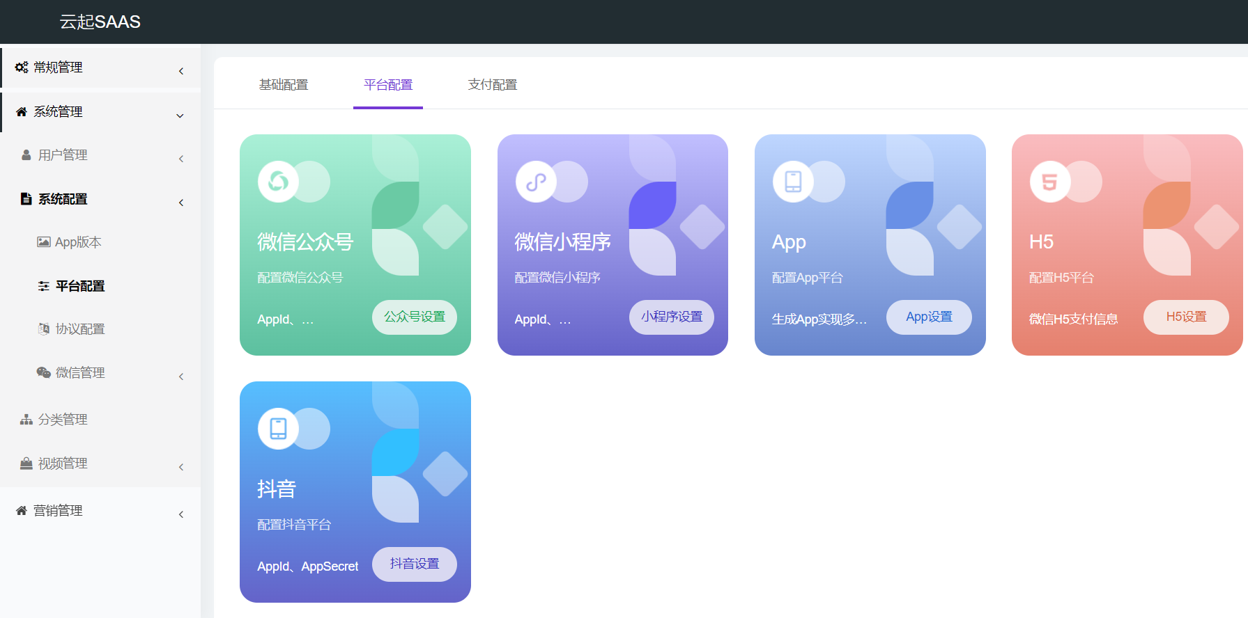Click the 微信小程序 card link icon
The height and width of the screenshot is (618, 1248).
536,182
